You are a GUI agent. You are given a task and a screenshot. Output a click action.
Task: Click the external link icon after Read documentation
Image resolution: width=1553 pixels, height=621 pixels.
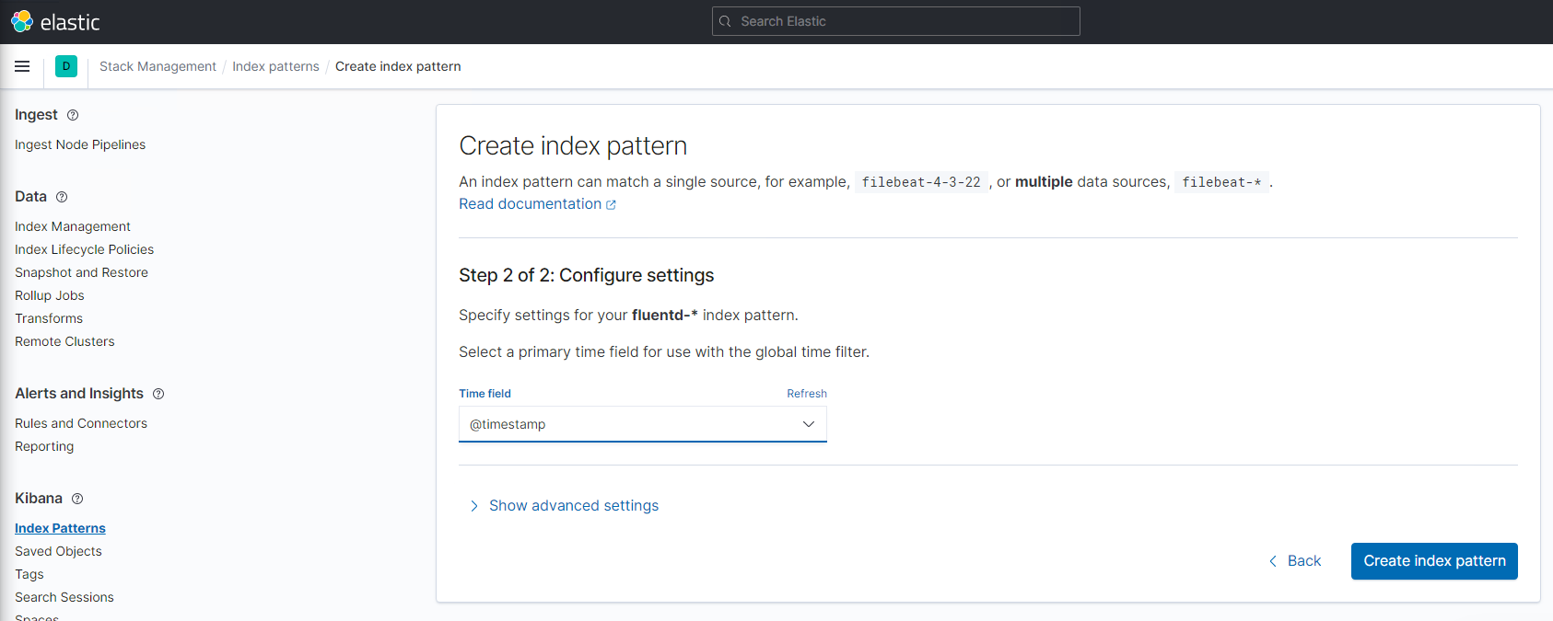tap(611, 205)
